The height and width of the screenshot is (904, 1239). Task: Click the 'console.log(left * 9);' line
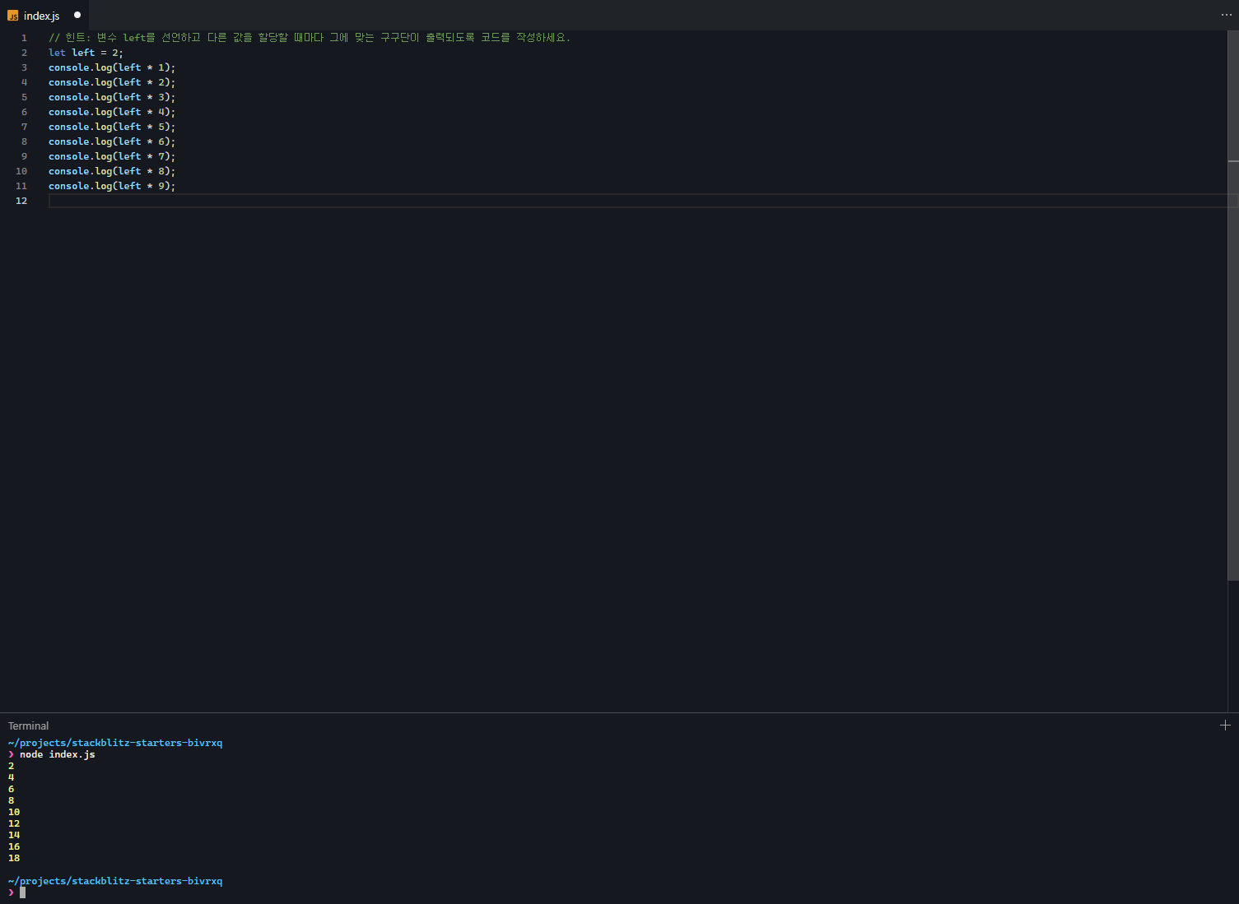click(x=112, y=186)
